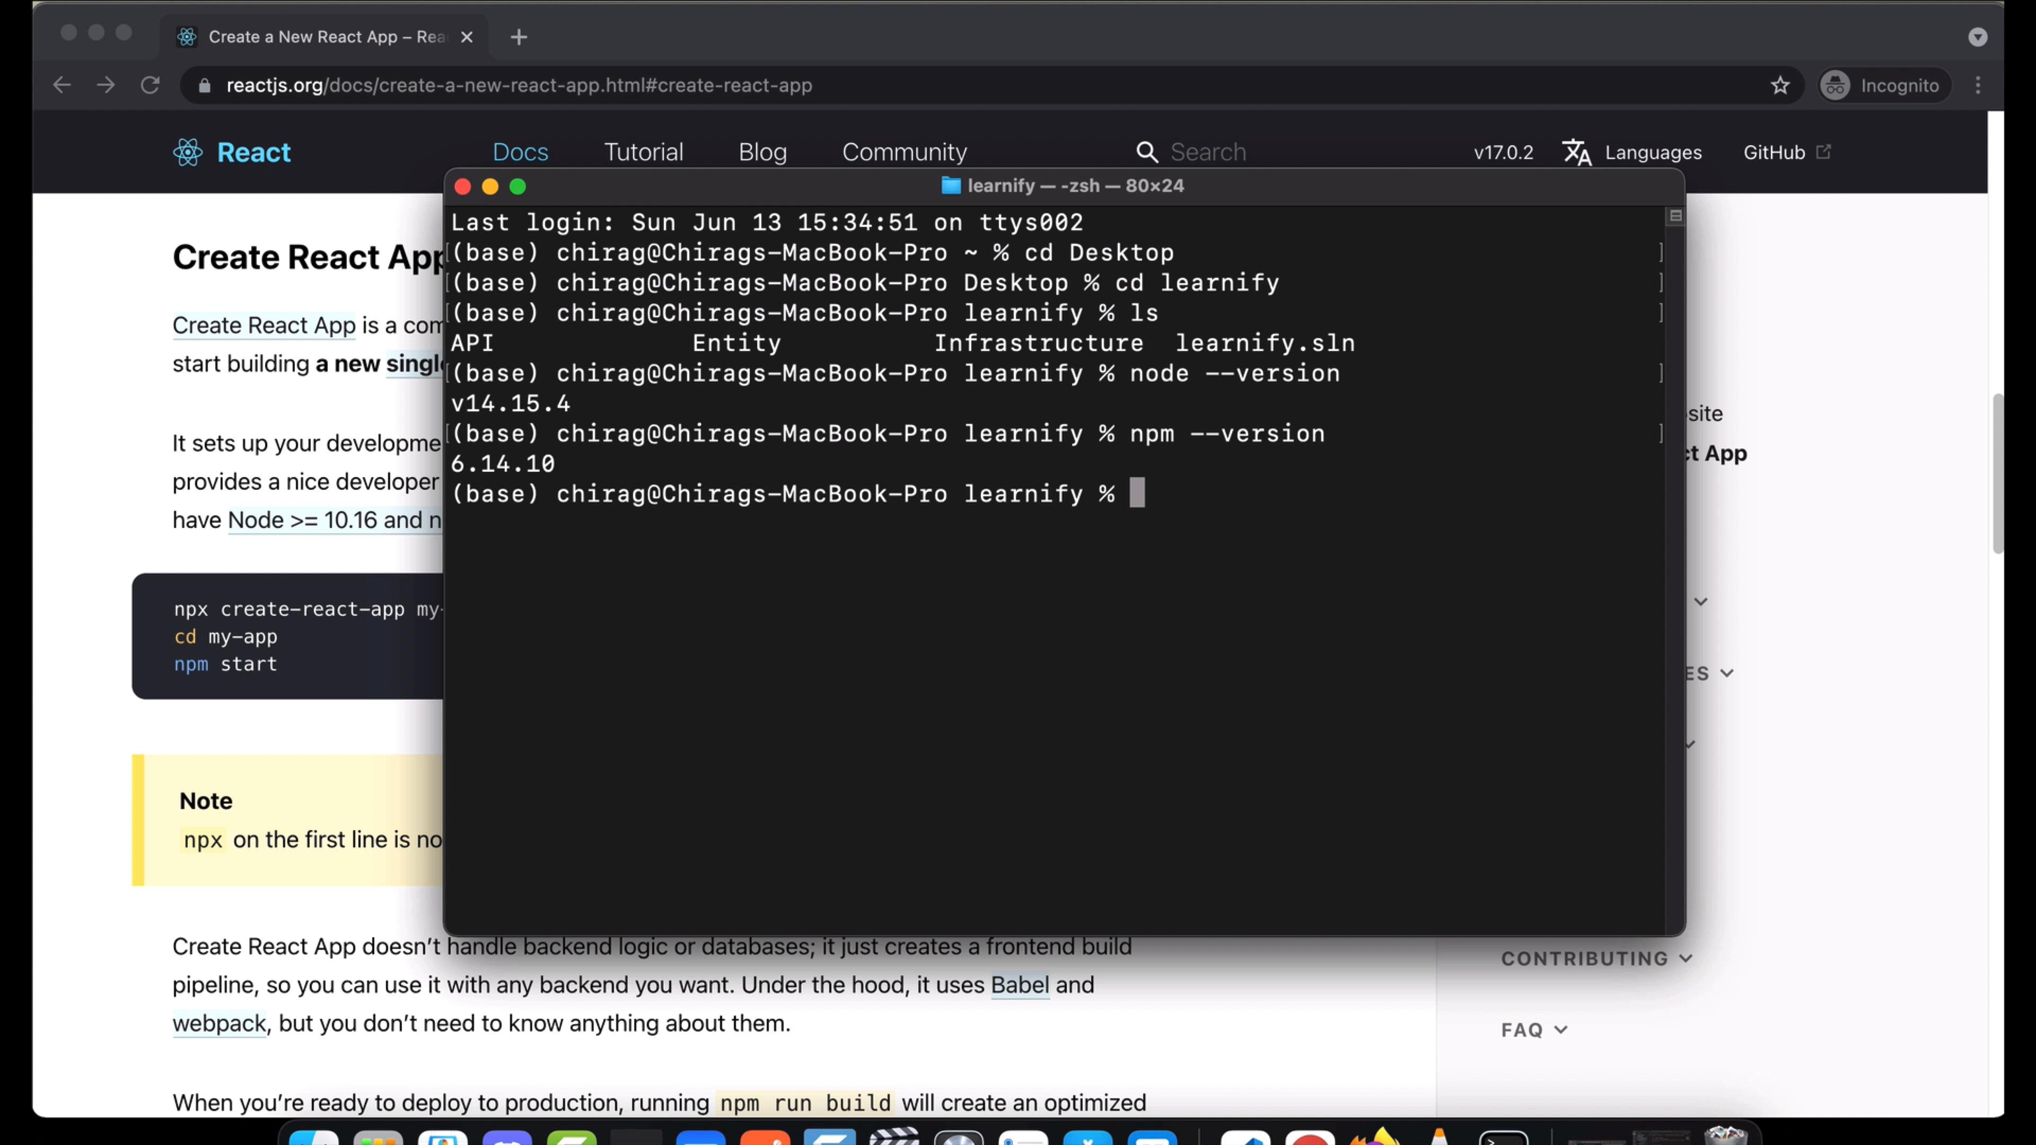Click the Terminal scroll marker icon
Screen dimensions: 2036x1145
[1675, 216]
